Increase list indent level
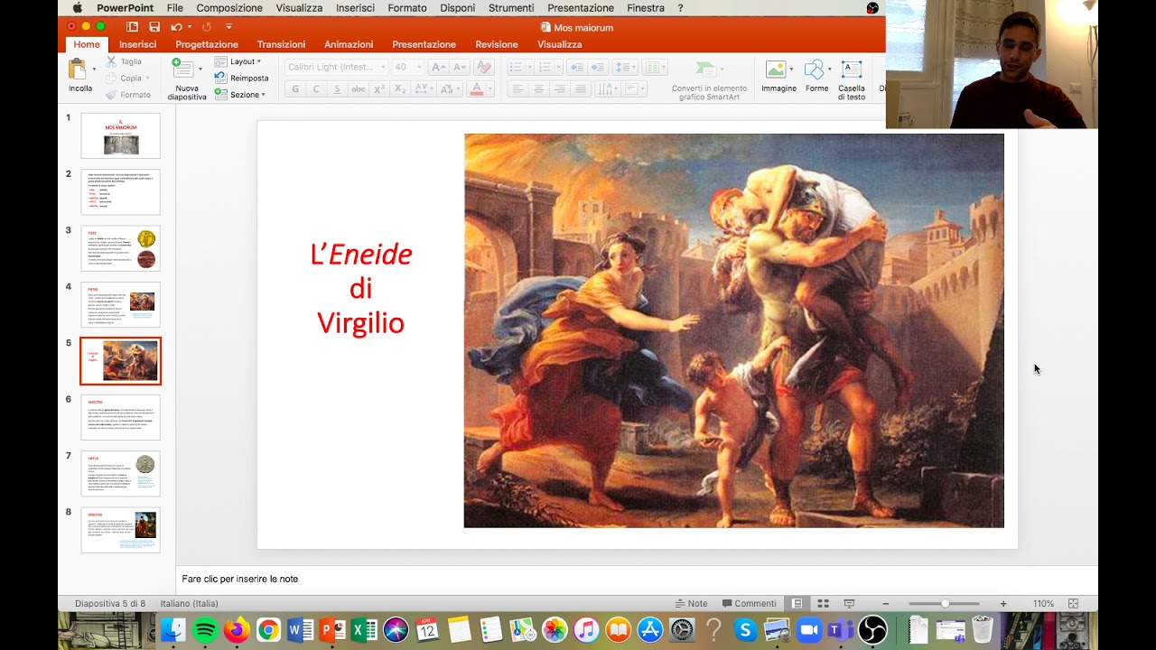1156x650 pixels. pyautogui.click(x=598, y=67)
